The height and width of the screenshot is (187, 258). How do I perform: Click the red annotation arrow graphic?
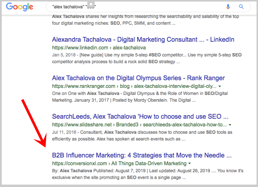(x=34, y=123)
